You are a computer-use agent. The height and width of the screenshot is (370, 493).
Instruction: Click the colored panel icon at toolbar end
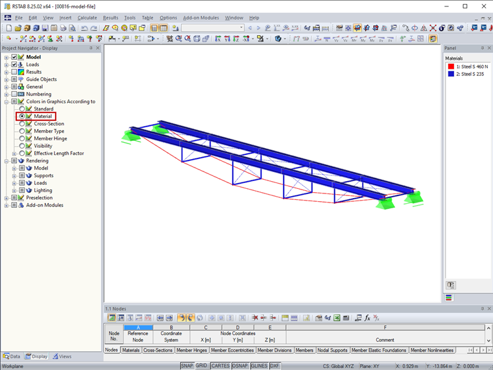(x=433, y=39)
